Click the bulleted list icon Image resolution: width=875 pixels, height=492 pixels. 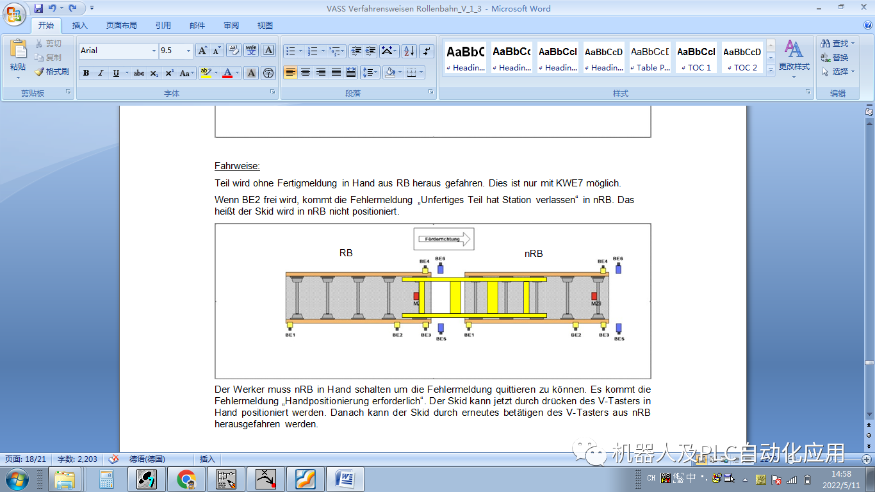290,51
